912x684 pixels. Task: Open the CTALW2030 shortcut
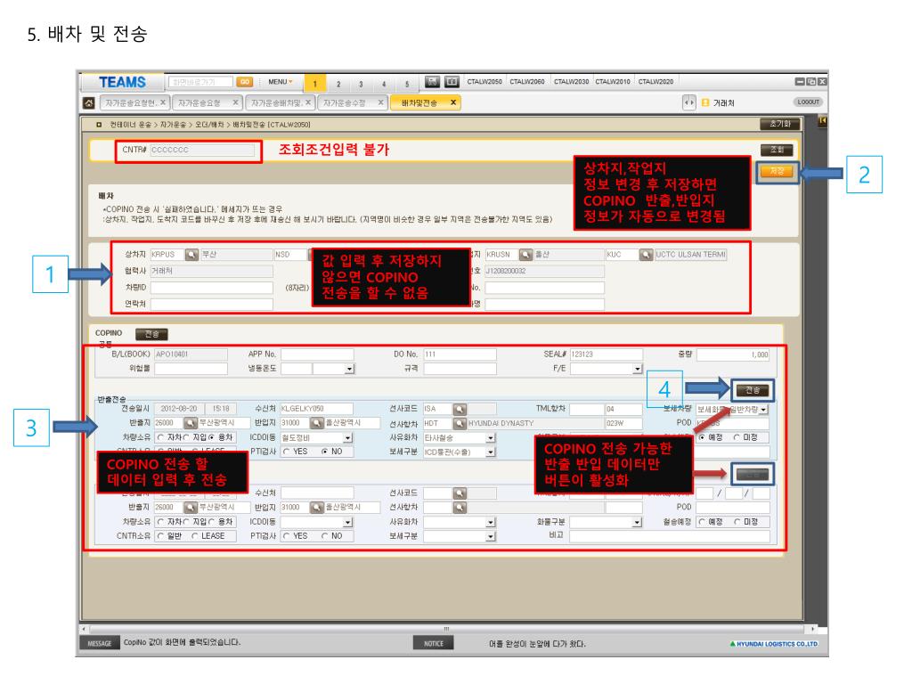[x=571, y=82]
